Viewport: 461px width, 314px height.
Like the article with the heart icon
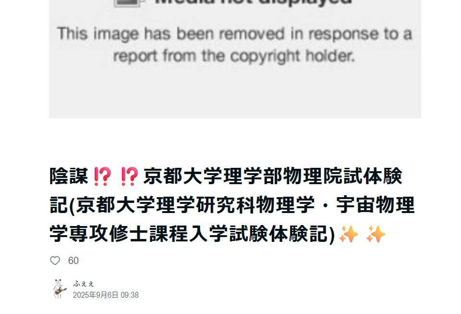55,261
